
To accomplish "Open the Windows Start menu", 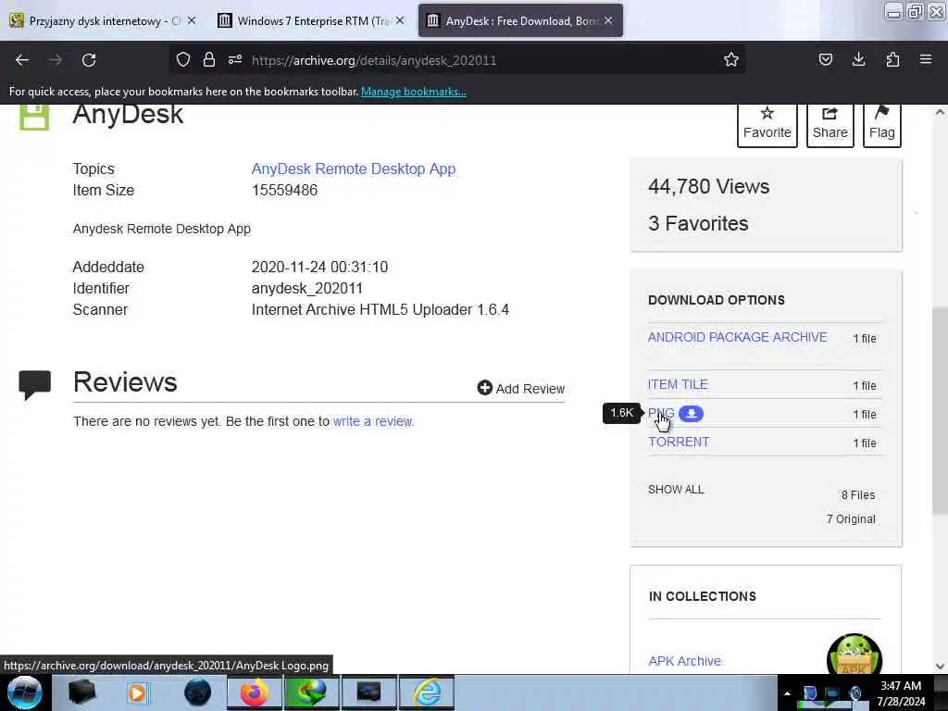I will coord(24,692).
